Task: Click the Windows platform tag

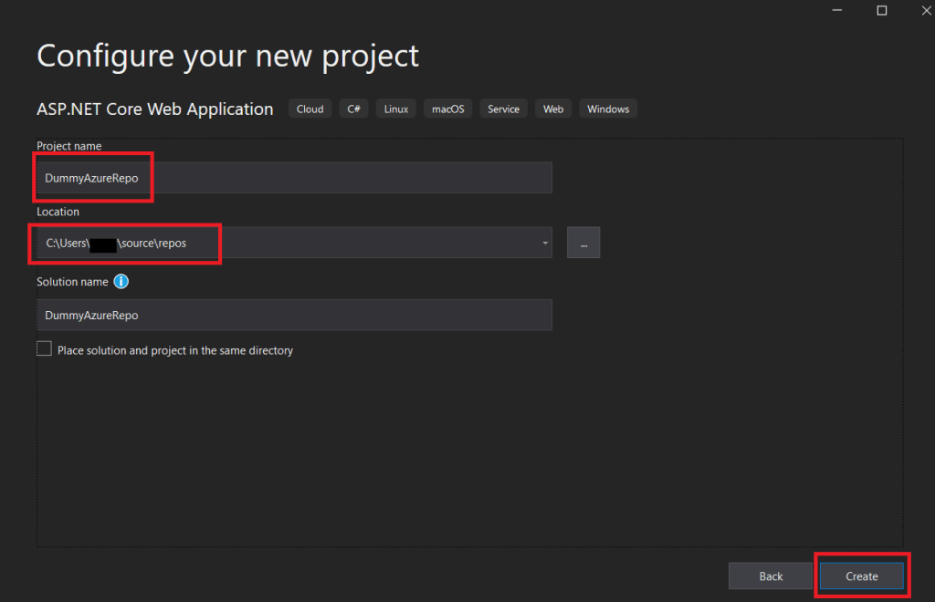Action: (608, 109)
